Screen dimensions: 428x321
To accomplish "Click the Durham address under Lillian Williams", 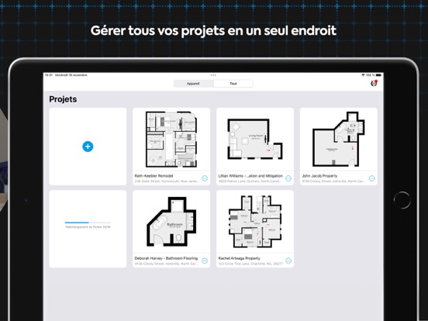I will [250, 181].
